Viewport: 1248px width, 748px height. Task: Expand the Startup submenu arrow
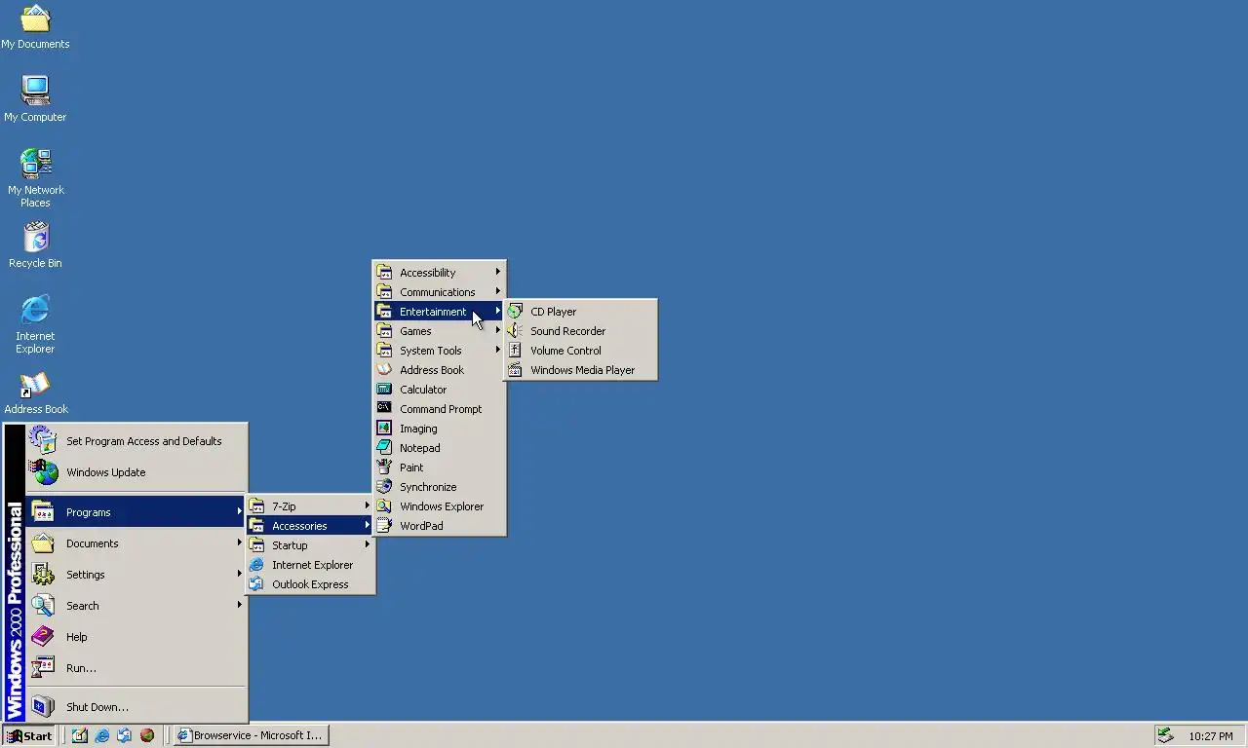pyautogui.click(x=368, y=544)
